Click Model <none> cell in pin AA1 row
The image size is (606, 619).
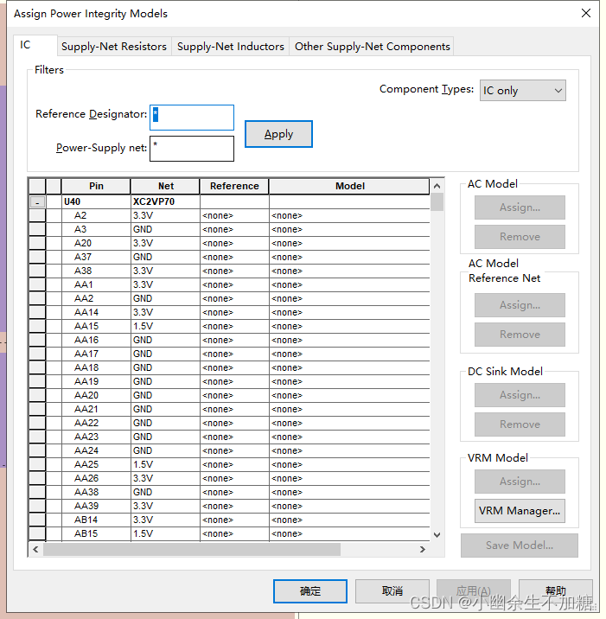tap(349, 284)
